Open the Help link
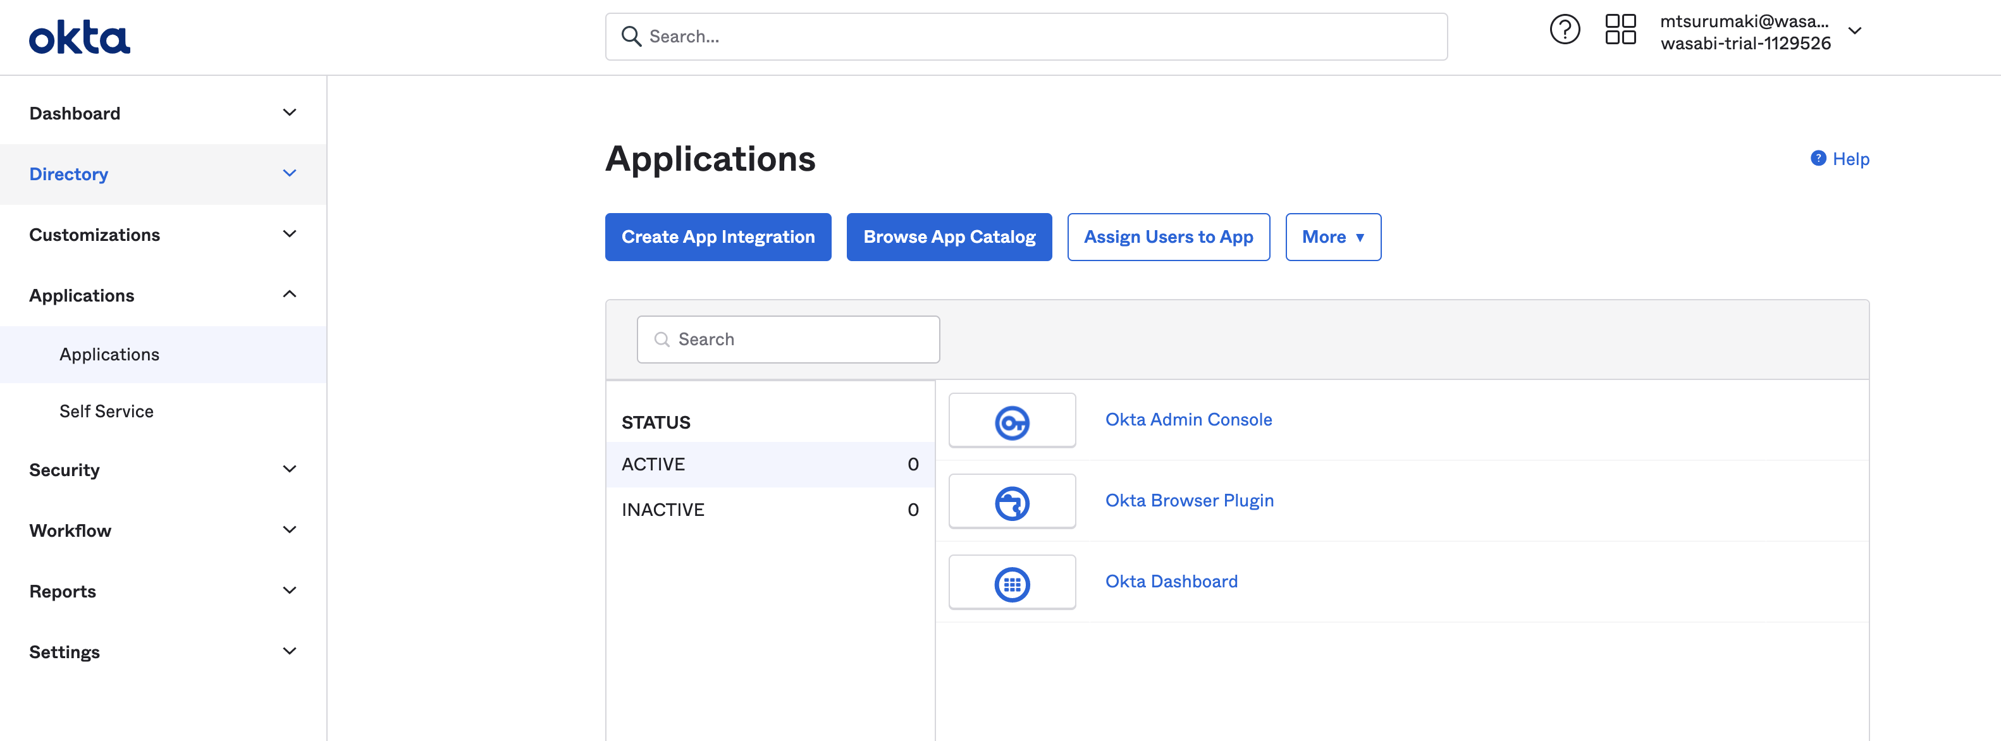This screenshot has height=741, width=2001. click(x=1850, y=159)
